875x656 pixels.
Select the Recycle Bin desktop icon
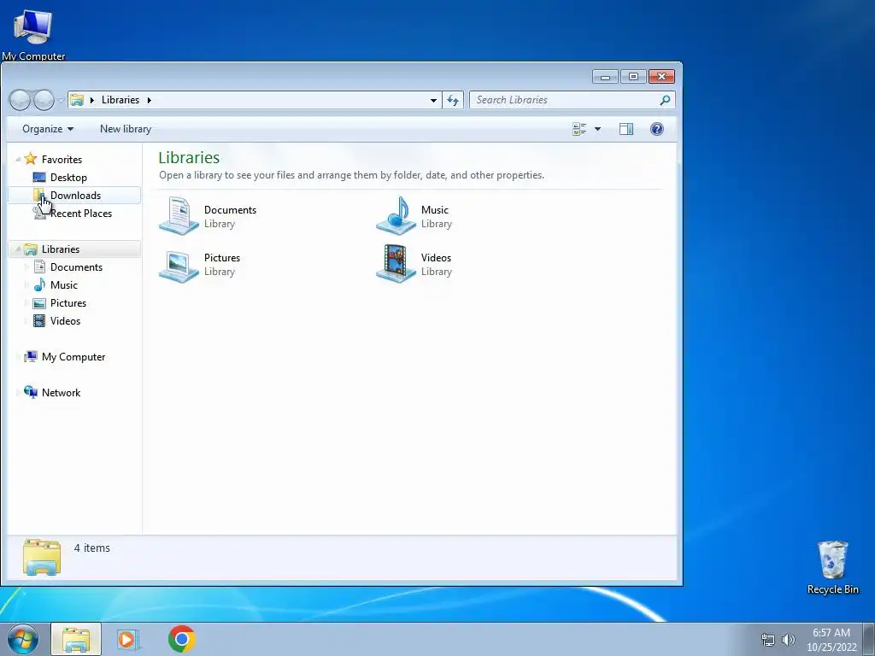832,567
